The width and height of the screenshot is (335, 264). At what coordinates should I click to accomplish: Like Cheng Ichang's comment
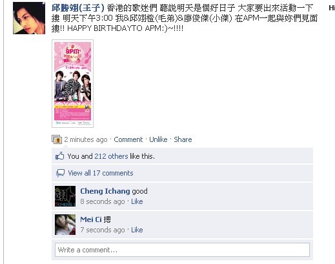click(137, 201)
